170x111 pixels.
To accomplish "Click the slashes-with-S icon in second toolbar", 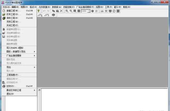I will tap(47, 15).
